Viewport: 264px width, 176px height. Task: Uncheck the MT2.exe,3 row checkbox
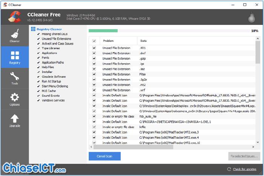click(94, 132)
